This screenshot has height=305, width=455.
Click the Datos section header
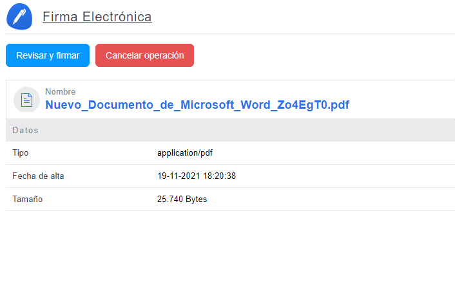(x=231, y=130)
